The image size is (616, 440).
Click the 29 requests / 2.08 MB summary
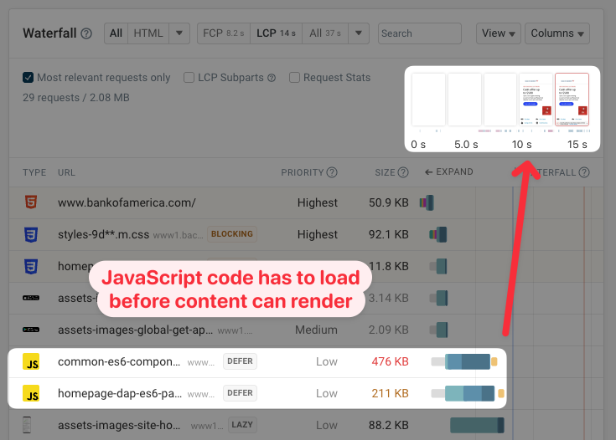76,98
